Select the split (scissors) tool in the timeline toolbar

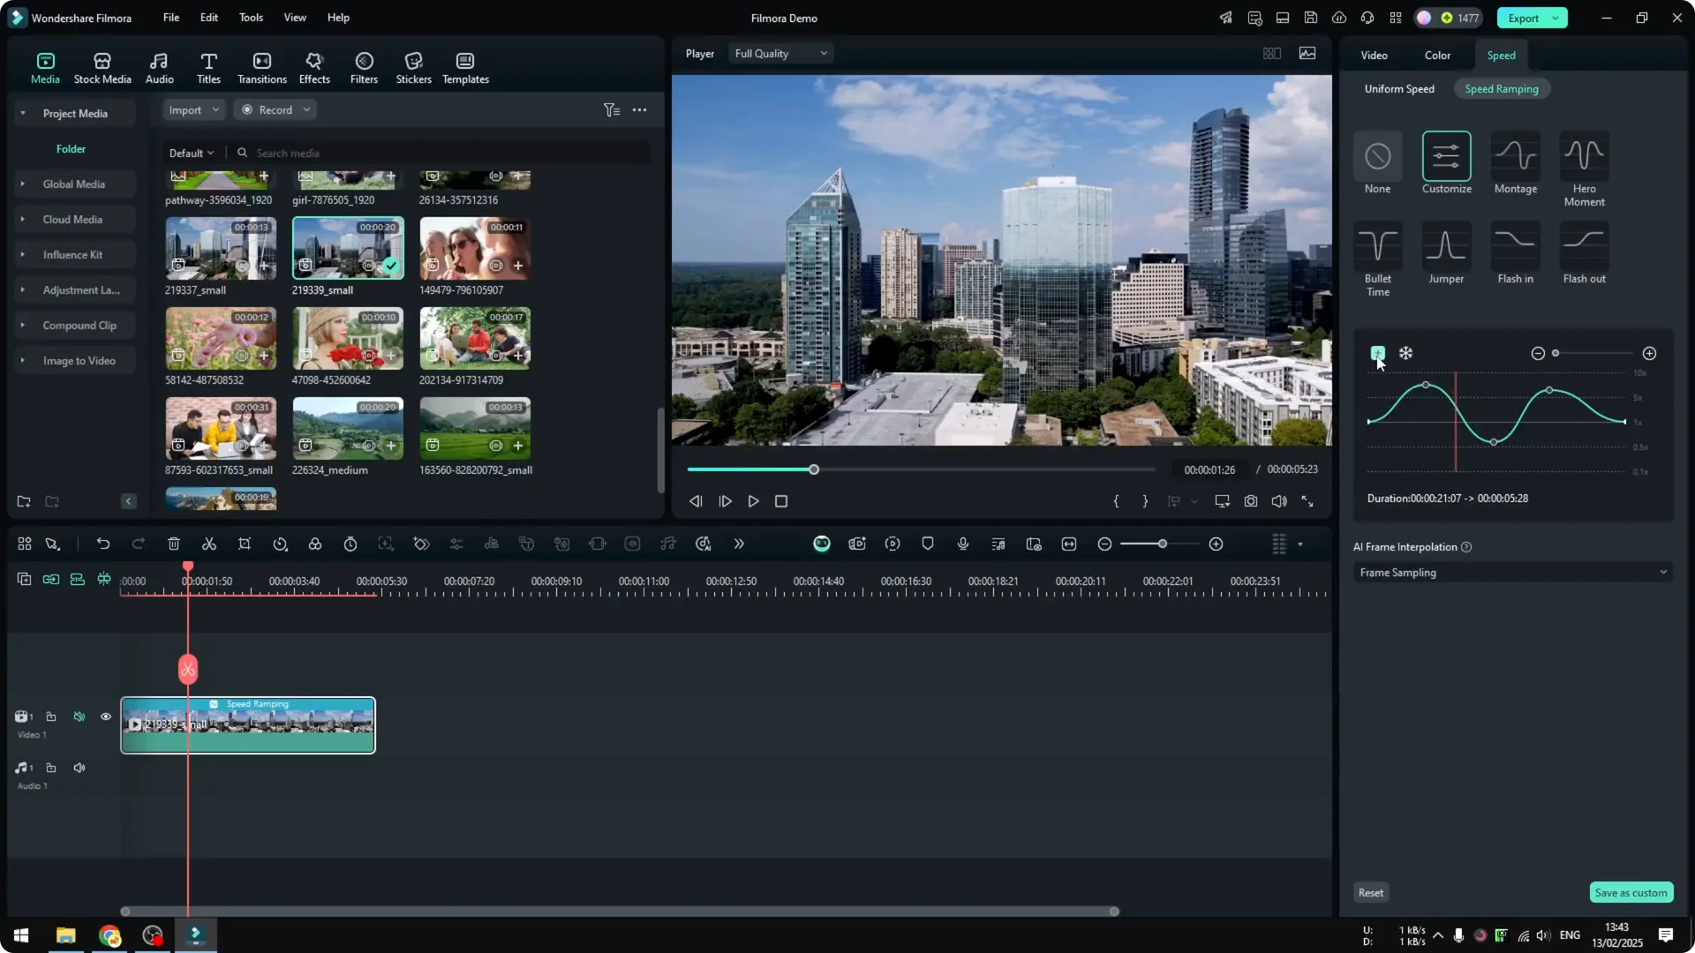(209, 544)
